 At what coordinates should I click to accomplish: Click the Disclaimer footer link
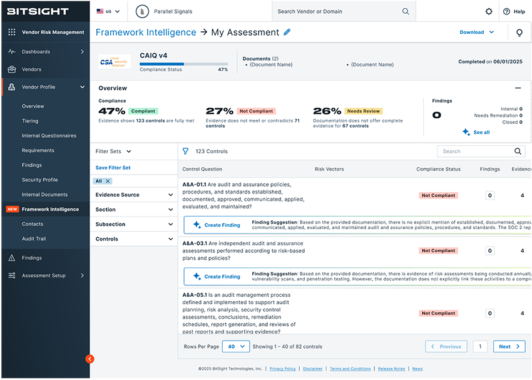[x=313, y=369]
